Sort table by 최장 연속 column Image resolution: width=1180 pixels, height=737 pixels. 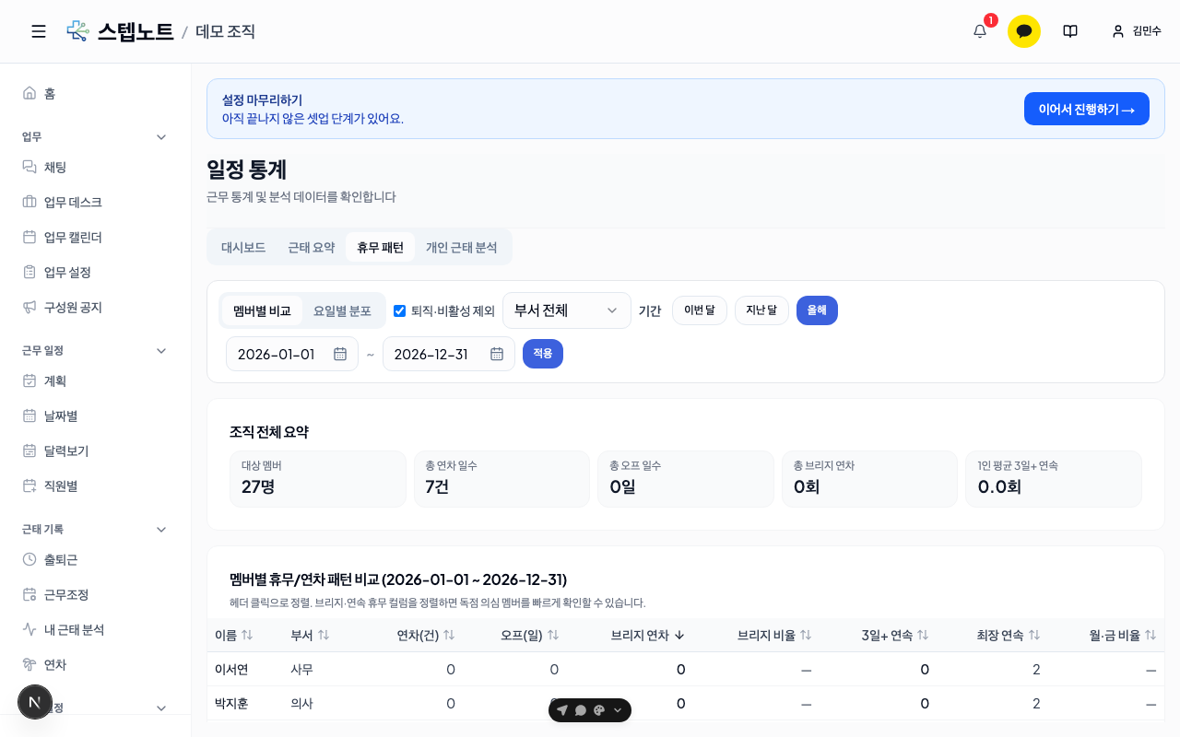[x=1009, y=635]
